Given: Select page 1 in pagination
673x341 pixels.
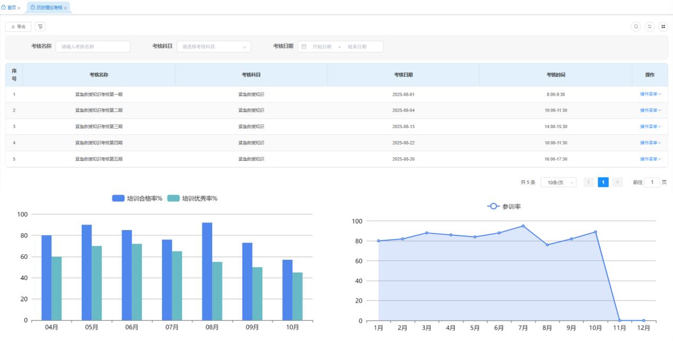Looking at the screenshot, I should 603,182.
